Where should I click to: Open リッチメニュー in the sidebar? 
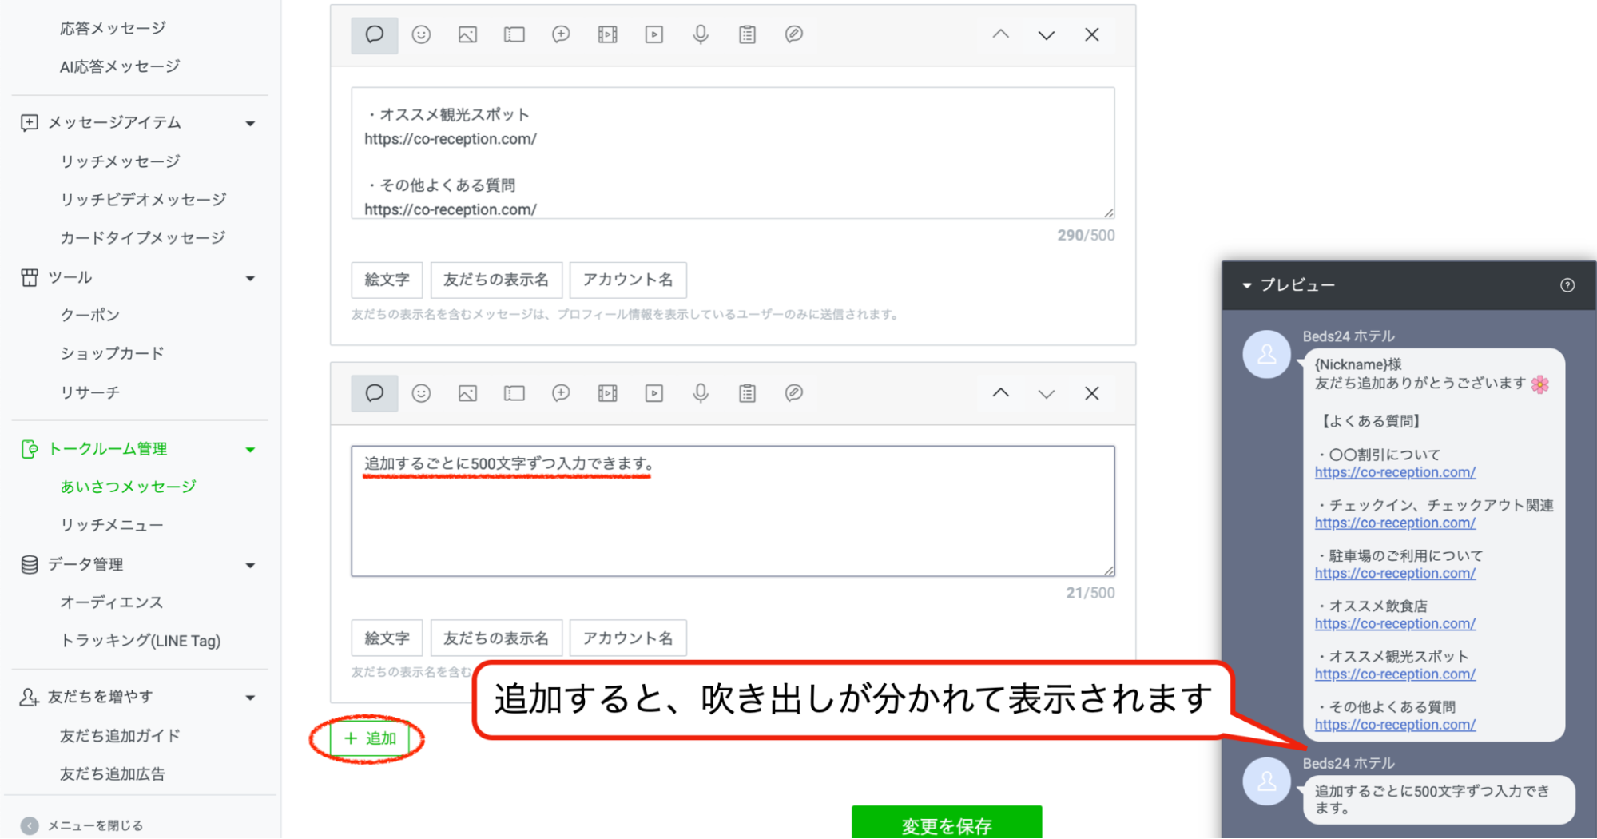(x=112, y=525)
